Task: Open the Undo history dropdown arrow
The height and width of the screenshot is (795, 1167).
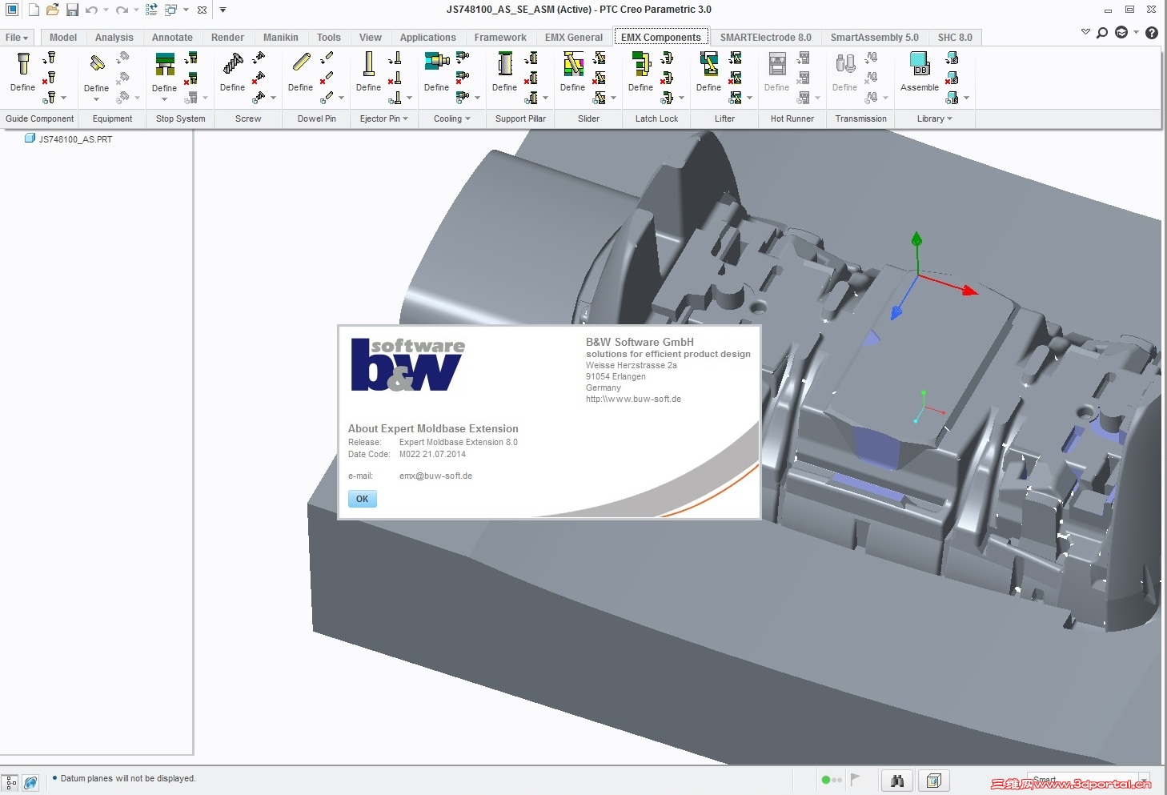Action: point(106,10)
